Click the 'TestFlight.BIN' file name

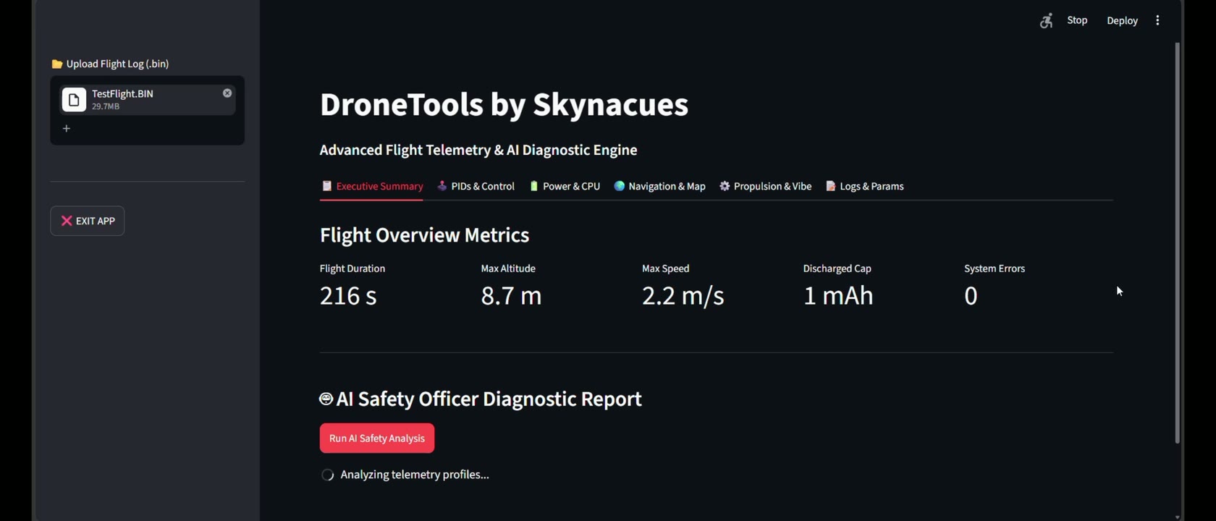(122, 93)
